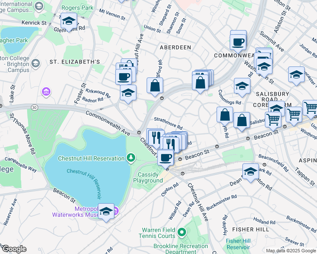This screenshot has width=317, height=254.
Task: Click the Map data ©2025 Google text
Action: (291, 251)
